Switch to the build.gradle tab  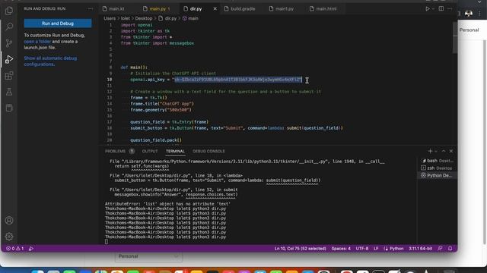[x=243, y=8]
